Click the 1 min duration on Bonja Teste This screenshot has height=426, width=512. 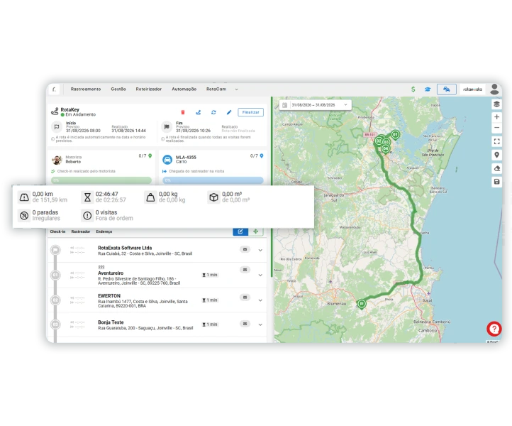click(x=210, y=324)
